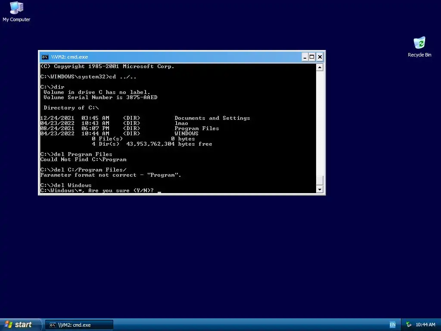
Task: Click the EN language indicator in taskbar
Action: pyautogui.click(x=392, y=325)
